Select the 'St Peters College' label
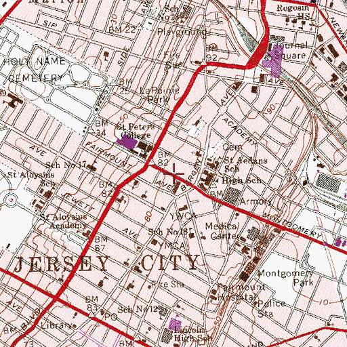Image resolution: width=347 pixels, height=347 pixels. coord(135,131)
